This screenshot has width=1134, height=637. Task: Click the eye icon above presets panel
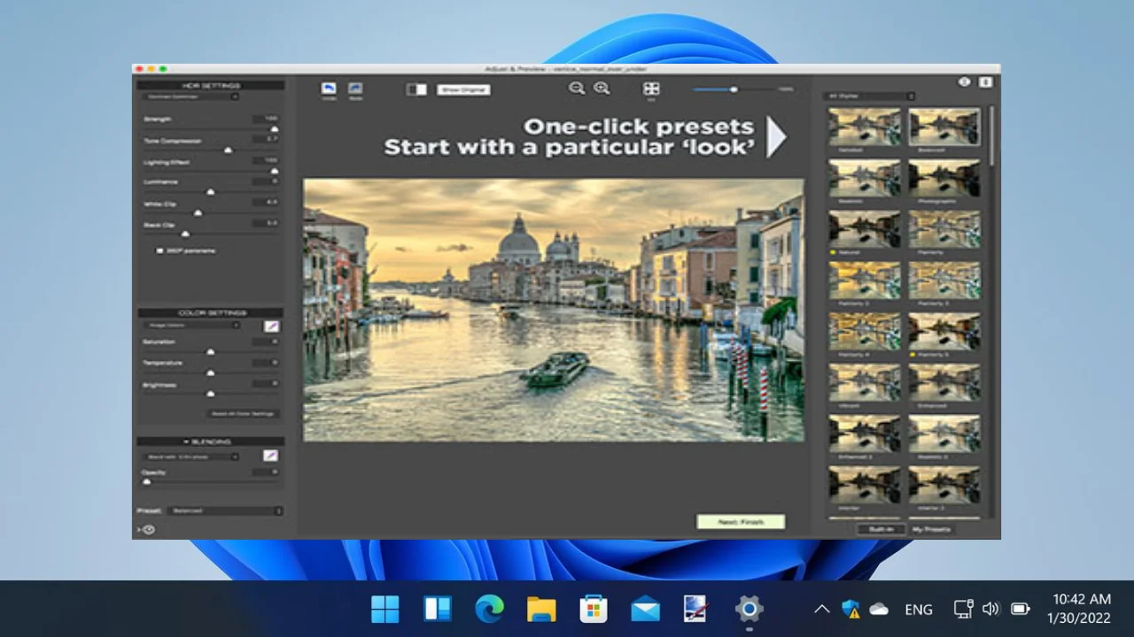click(965, 81)
